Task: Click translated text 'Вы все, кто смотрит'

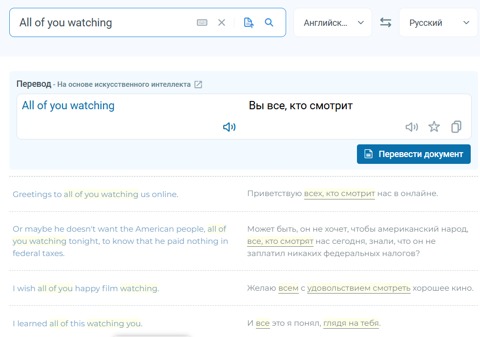Action: [300, 106]
